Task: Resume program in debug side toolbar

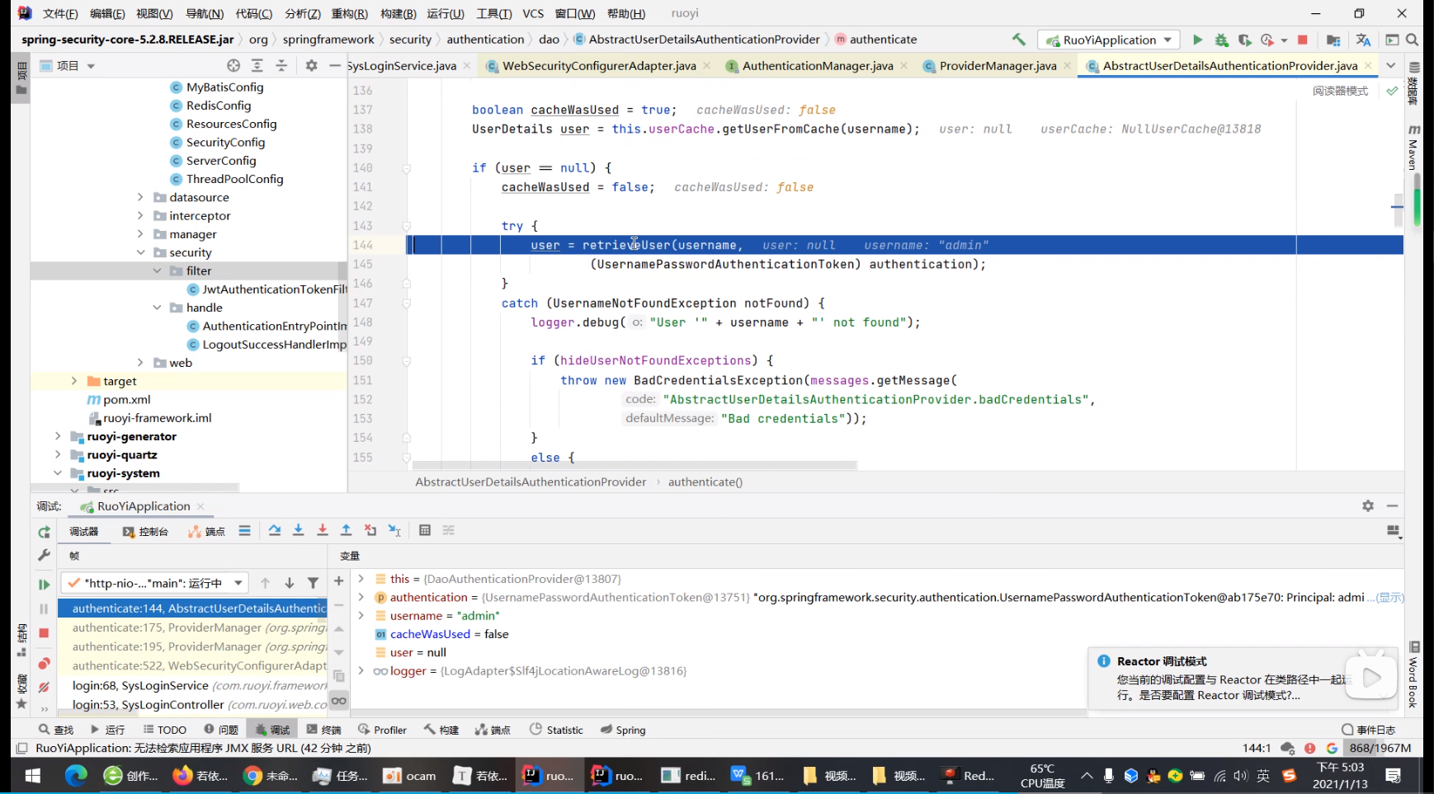Action: (44, 585)
